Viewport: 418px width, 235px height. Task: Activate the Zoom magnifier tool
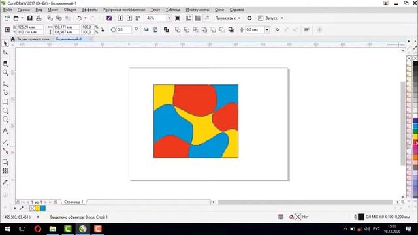pyautogui.click(x=5, y=72)
